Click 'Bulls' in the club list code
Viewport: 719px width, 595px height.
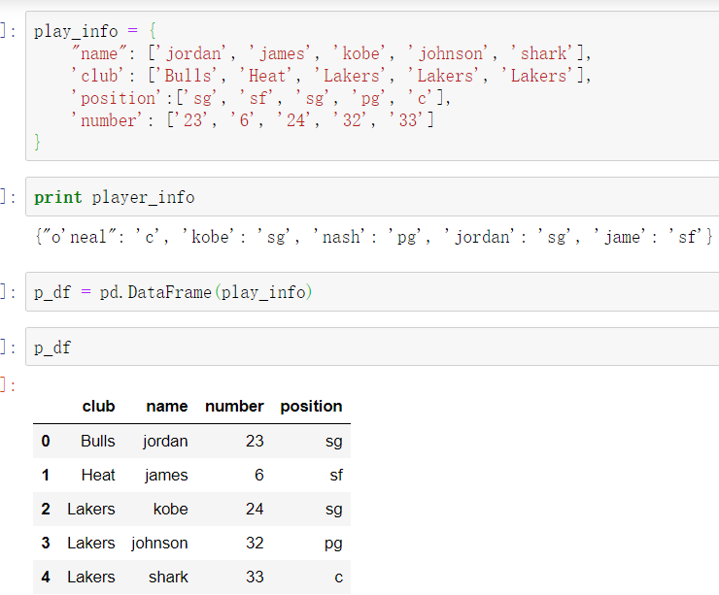[188, 76]
